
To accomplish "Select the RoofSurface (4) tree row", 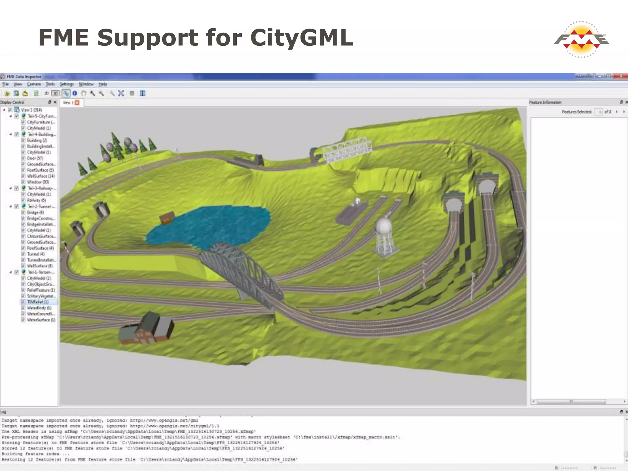I will point(40,248).
